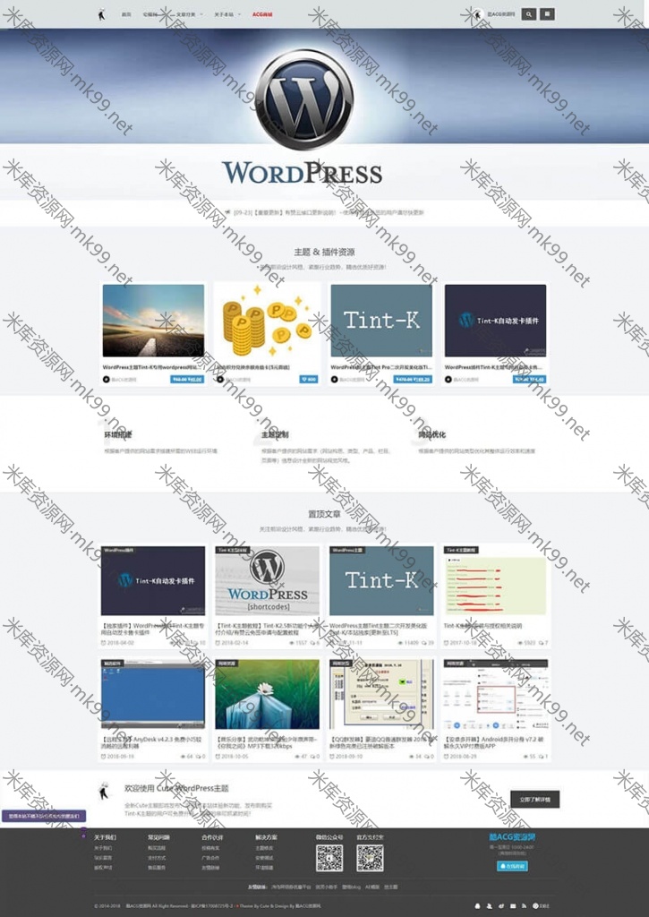Open footer link 支付方式
The width and height of the screenshot is (649, 917).
click(157, 858)
